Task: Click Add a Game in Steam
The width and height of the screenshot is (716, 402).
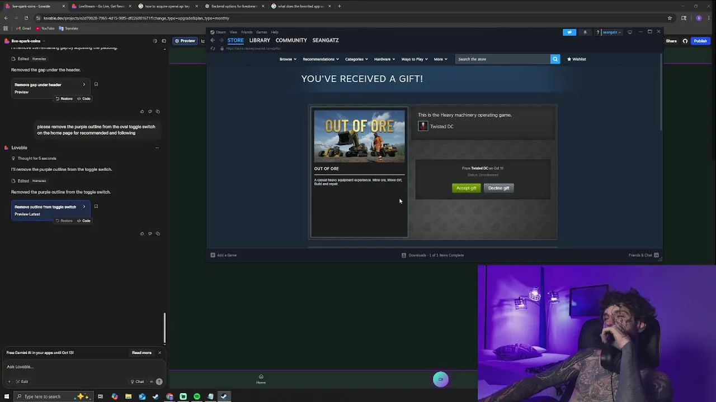Action: click(224, 255)
